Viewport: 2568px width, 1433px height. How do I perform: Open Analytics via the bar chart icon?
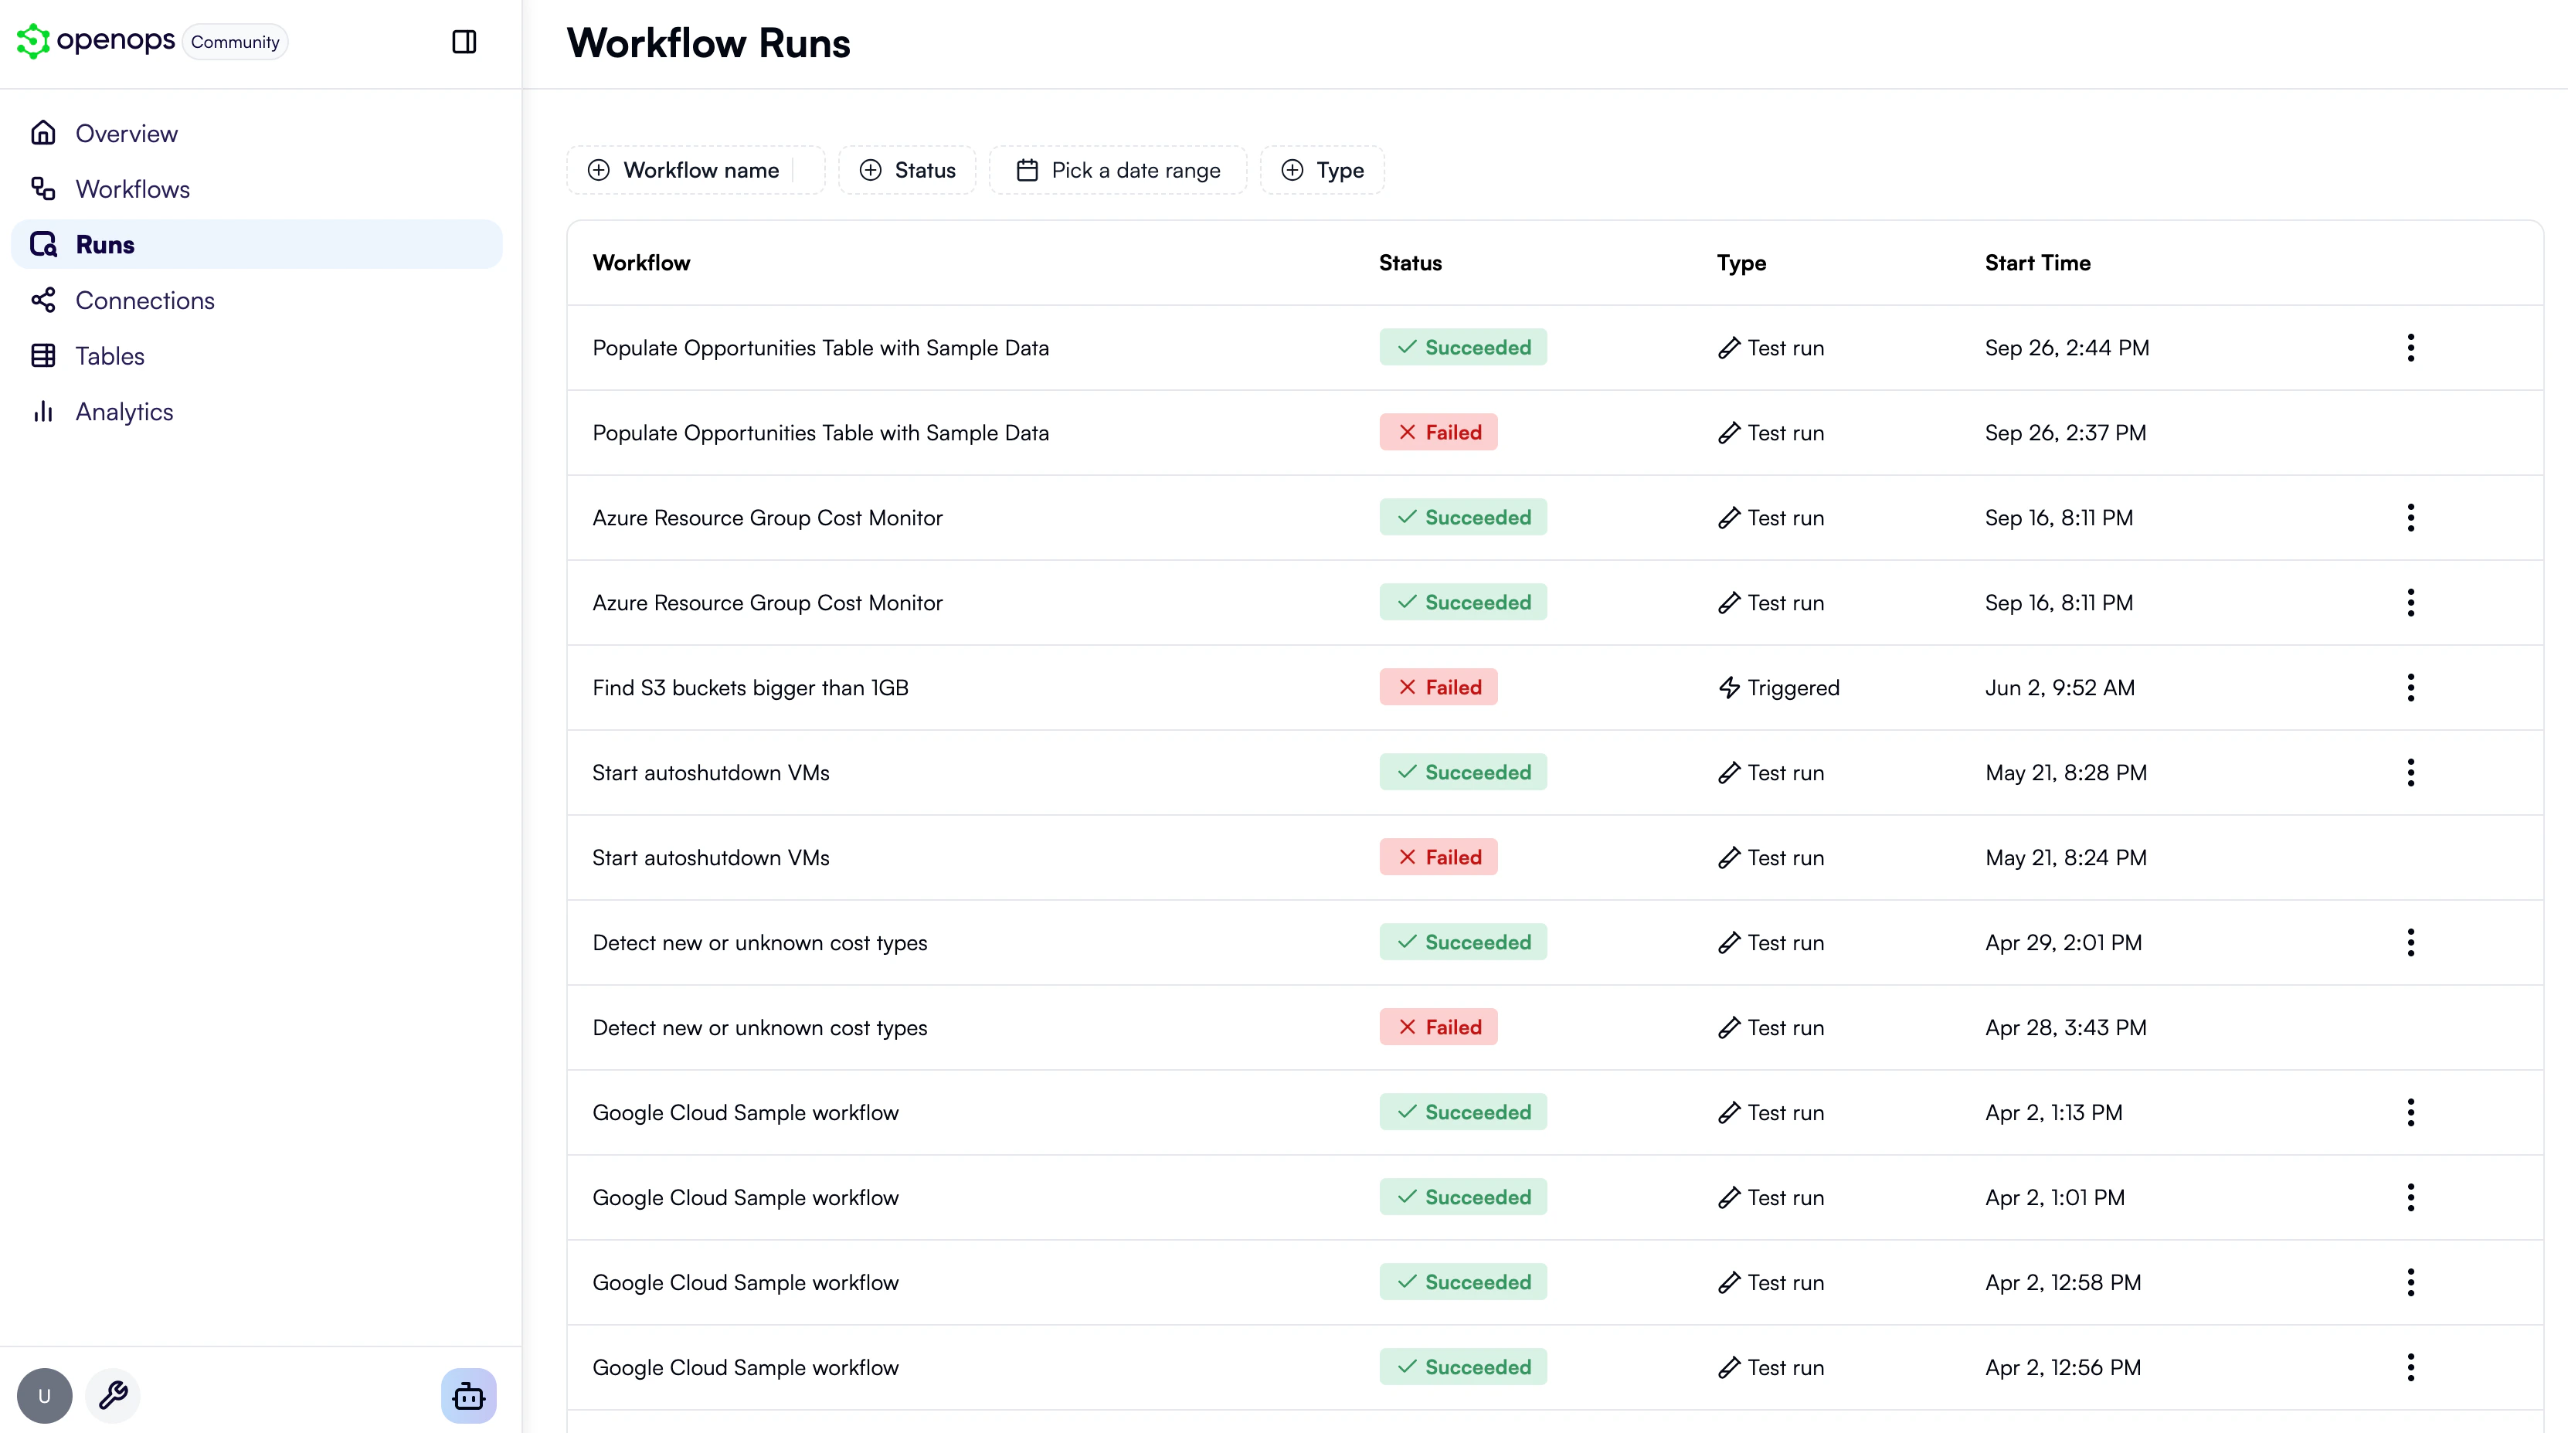point(44,412)
